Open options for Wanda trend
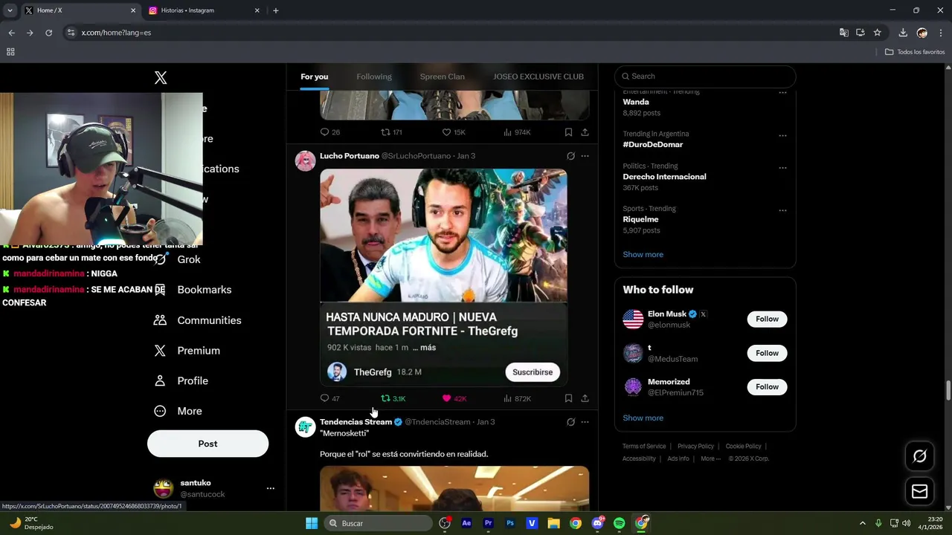Image resolution: width=952 pixels, height=535 pixels. click(782, 93)
